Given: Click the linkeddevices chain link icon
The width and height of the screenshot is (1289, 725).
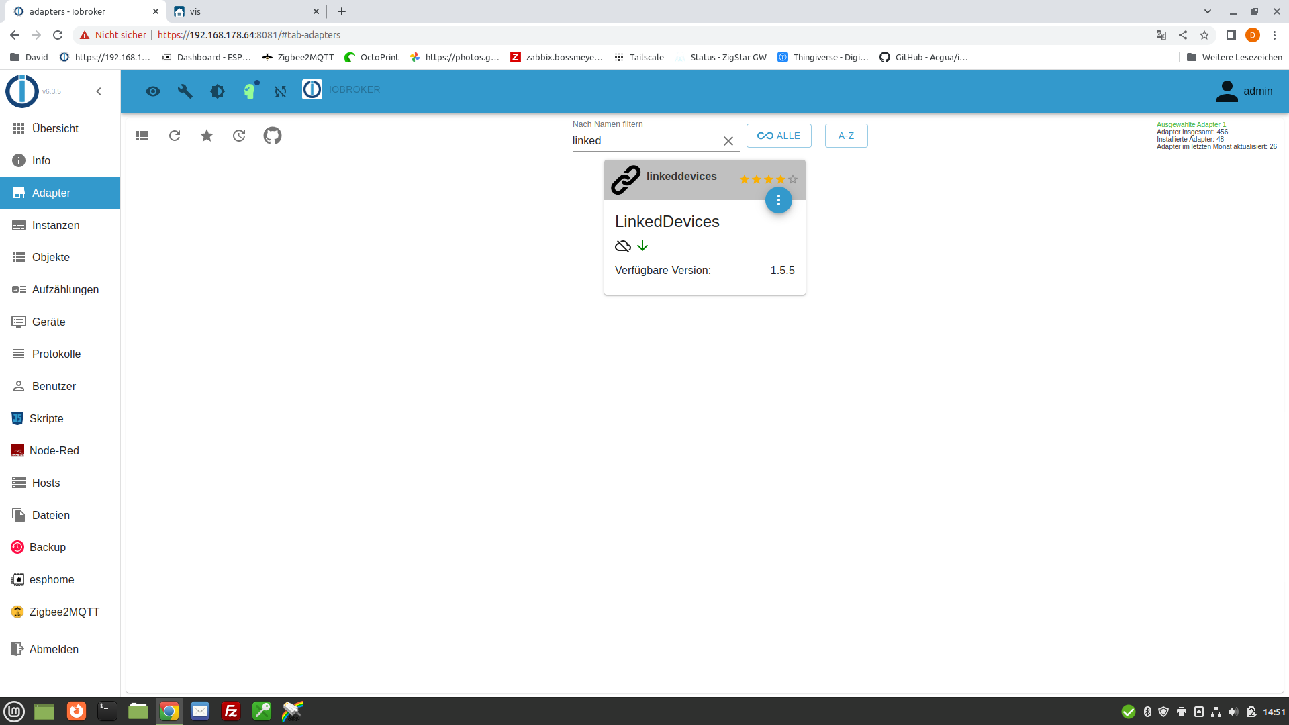Looking at the screenshot, I should 626,180.
